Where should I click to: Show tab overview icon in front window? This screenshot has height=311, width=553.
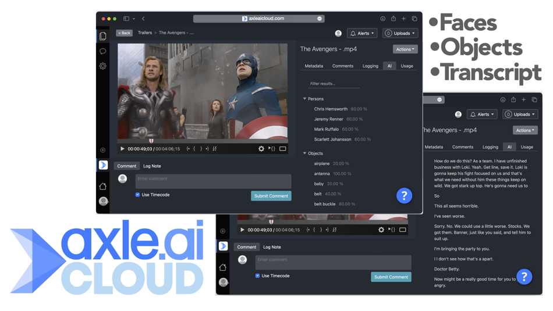414,19
